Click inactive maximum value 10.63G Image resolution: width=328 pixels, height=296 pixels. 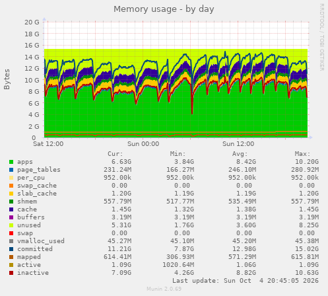point(307,273)
